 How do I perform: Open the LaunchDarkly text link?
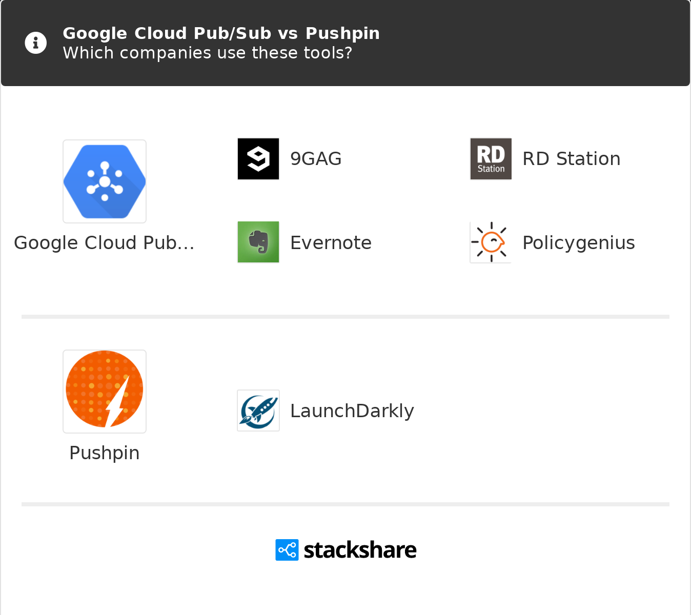tap(352, 411)
